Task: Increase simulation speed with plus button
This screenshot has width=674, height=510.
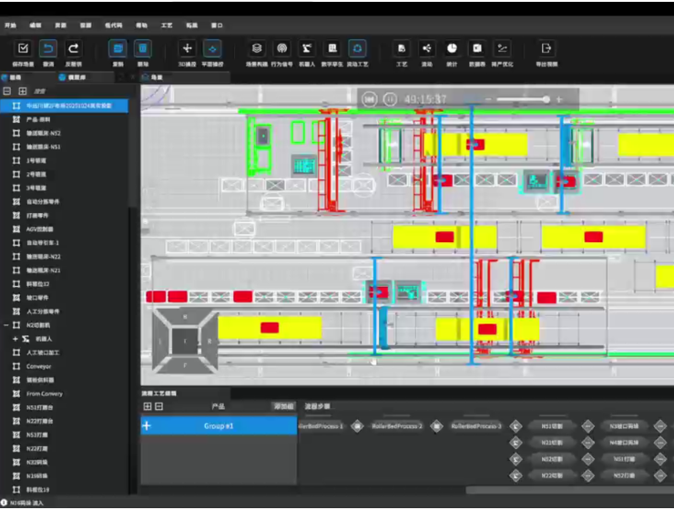Action: (559, 99)
